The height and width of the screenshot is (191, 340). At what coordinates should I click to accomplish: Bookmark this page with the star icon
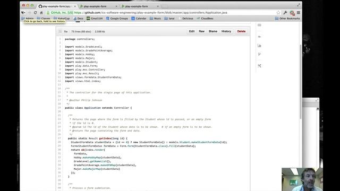click(x=278, y=13)
